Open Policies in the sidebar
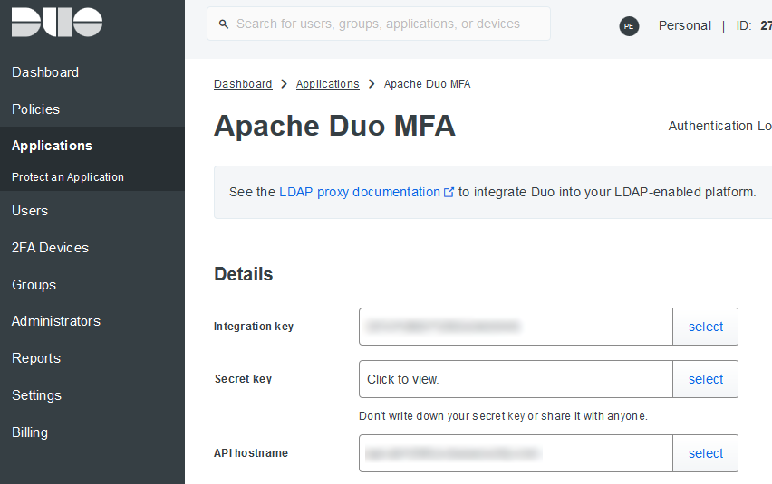The image size is (772, 484). coord(35,109)
